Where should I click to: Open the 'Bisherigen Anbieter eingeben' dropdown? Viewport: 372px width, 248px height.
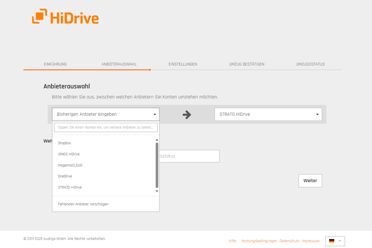pyautogui.click(x=106, y=114)
